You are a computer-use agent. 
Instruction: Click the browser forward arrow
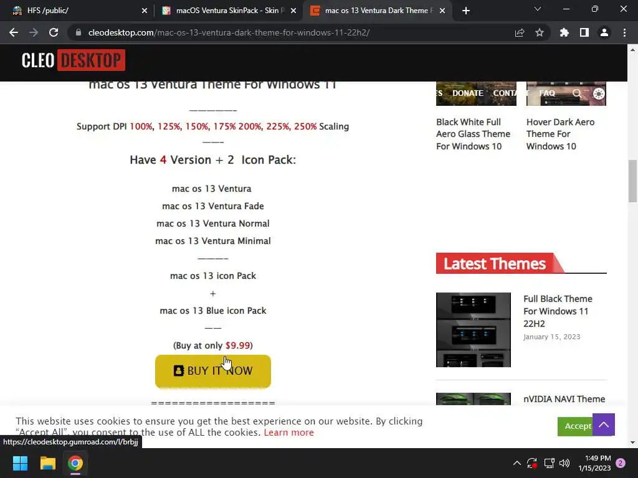tap(34, 32)
